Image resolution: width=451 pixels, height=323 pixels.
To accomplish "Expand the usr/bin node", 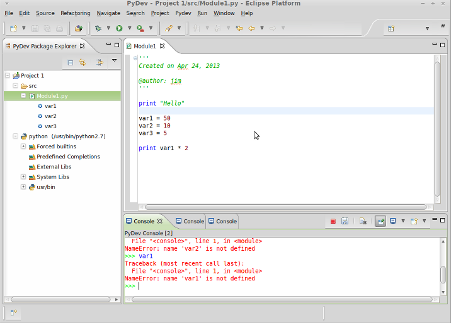I will (23, 187).
